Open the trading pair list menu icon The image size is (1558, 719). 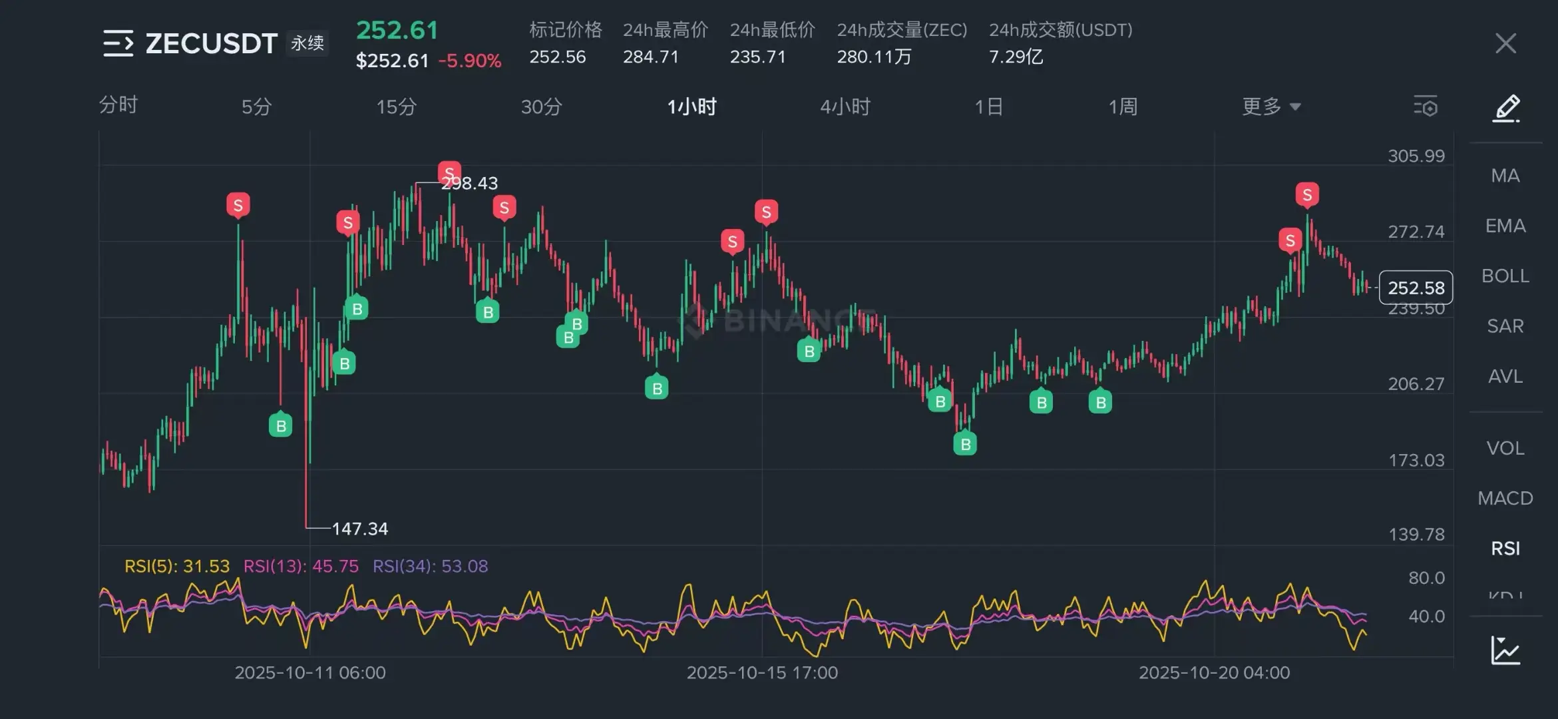118,43
